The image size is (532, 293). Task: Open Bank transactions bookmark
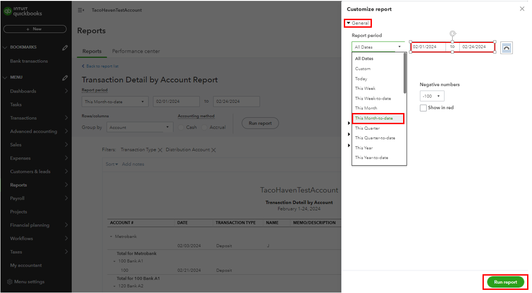(x=29, y=61)
